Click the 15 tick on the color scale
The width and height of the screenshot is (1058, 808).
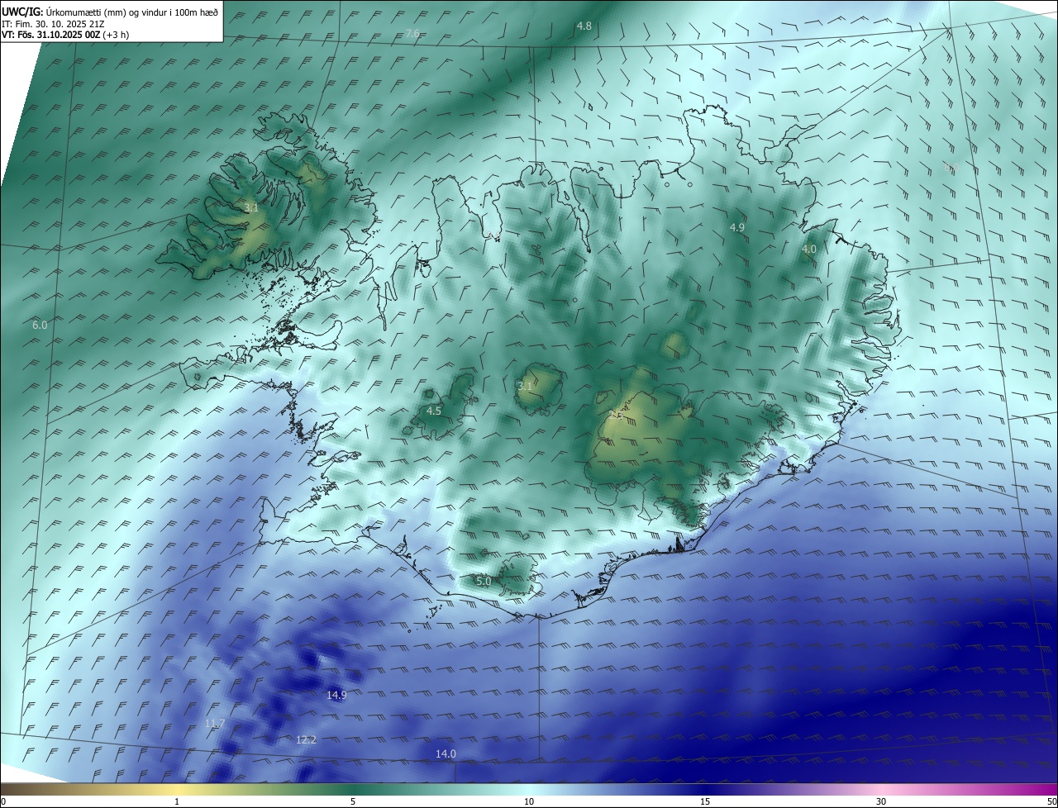tap(705, 801)
